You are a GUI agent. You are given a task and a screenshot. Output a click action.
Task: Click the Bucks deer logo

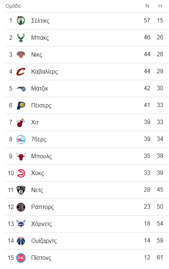click(x=21, y=38)
